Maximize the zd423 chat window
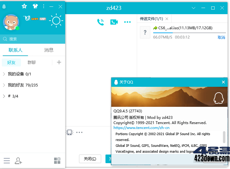230x169 pixels. pyautogui.click(x=213, y=8)
